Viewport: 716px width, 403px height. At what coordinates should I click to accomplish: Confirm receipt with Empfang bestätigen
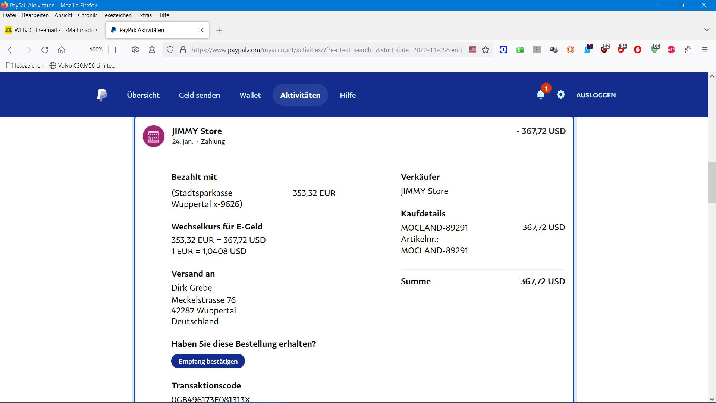pos(208,361)
